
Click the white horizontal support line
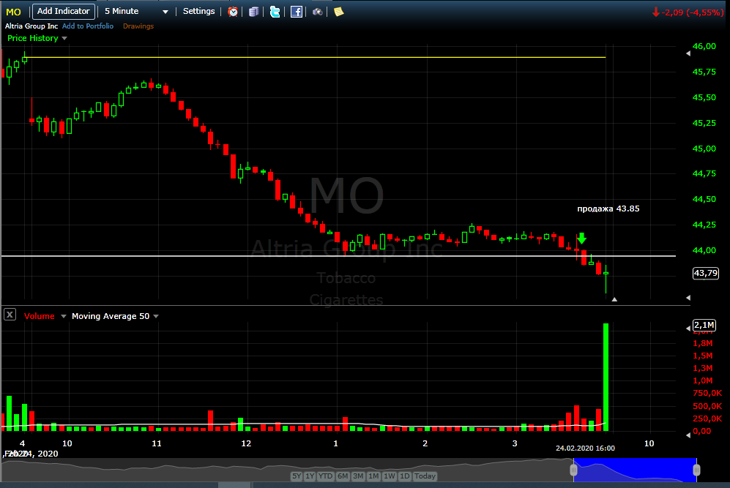pyautogui.click(x=338, y=256)
